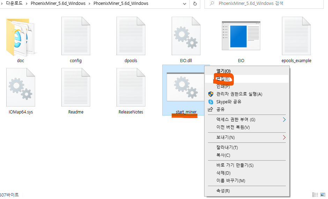
Task: Choose Skype와 공유 menu entry
Action: 247,102
